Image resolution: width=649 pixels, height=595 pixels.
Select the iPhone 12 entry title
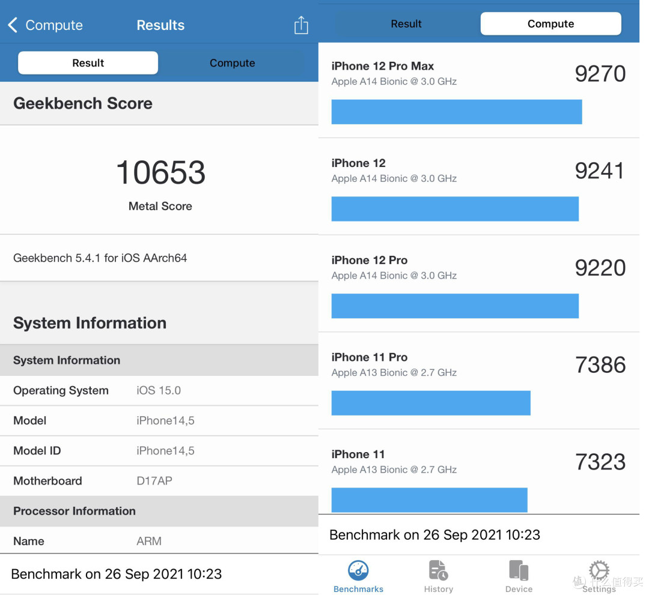(x=358, y=163)
